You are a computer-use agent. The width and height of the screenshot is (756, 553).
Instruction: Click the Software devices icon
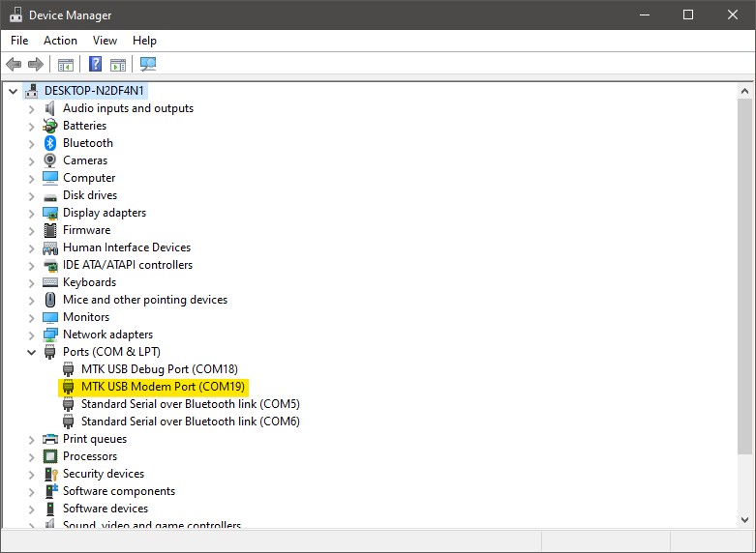point(50,509)
